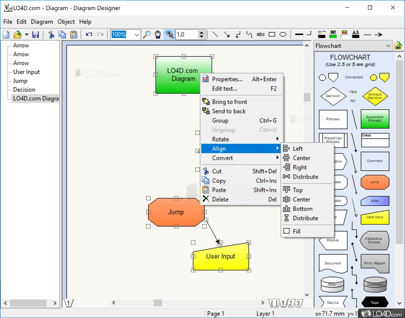The image size is (405, 318).
Task: Click the toolbar Copy icon
Action: coord(62,34)
